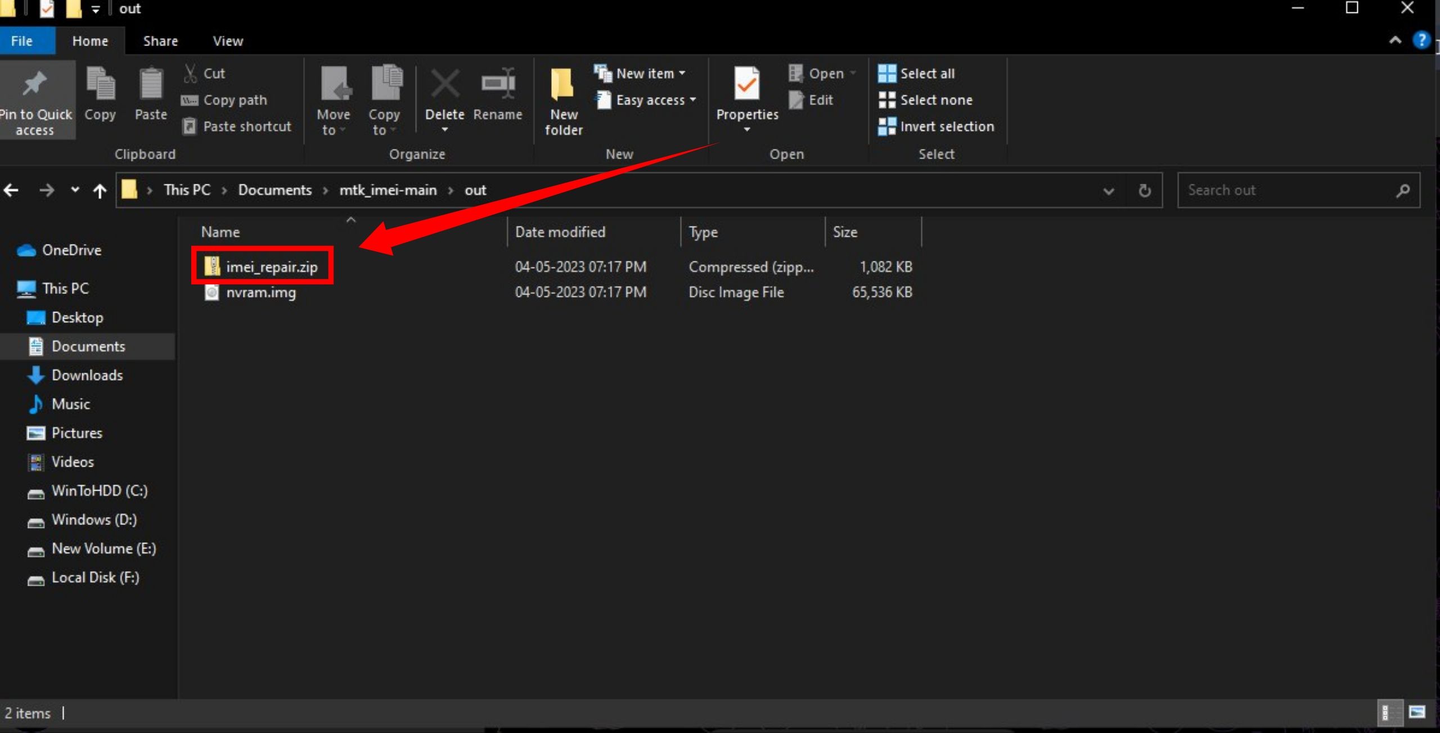The width and height of the screenshot is (1440, 733).
Task: Expand the address bar history dropdown
Action: click(x=1109, y=191)
